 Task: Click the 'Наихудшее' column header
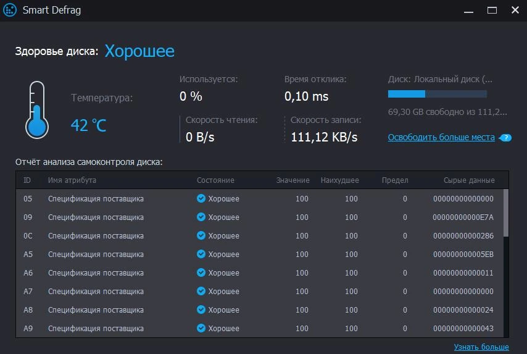340,180
